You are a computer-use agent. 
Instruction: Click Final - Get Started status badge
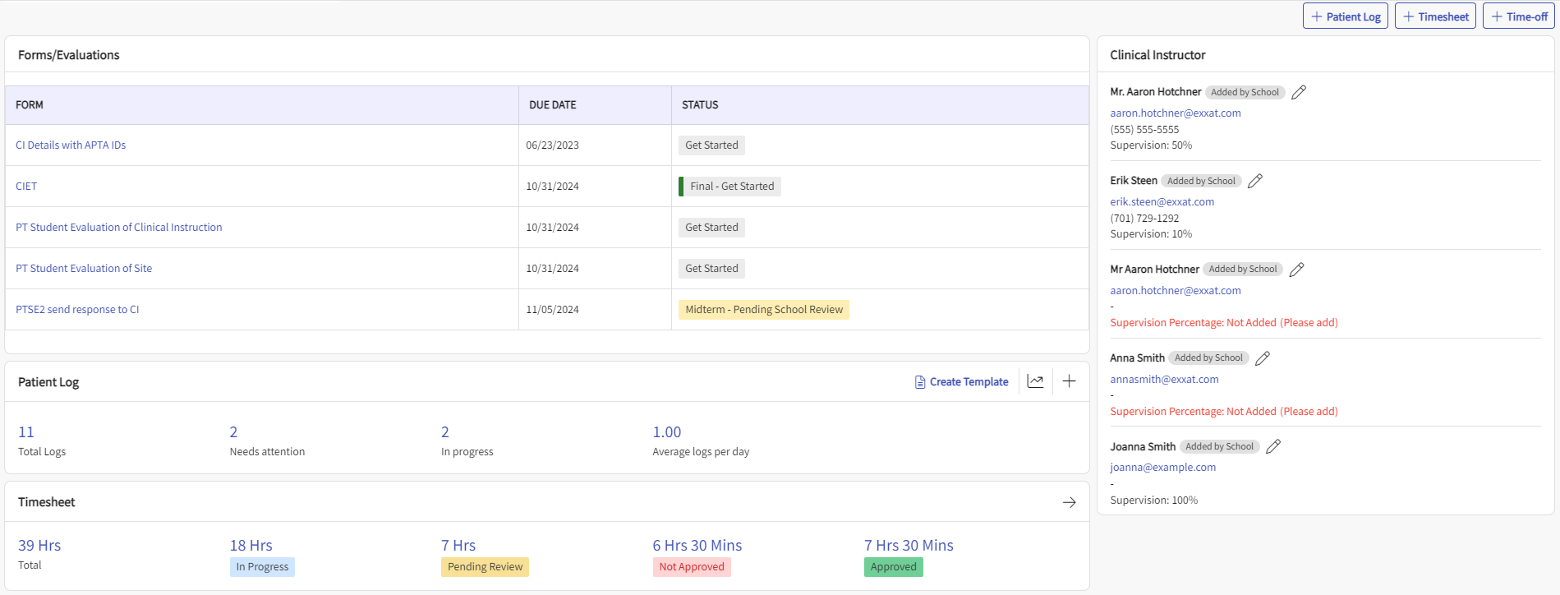(x=731, y=187)
